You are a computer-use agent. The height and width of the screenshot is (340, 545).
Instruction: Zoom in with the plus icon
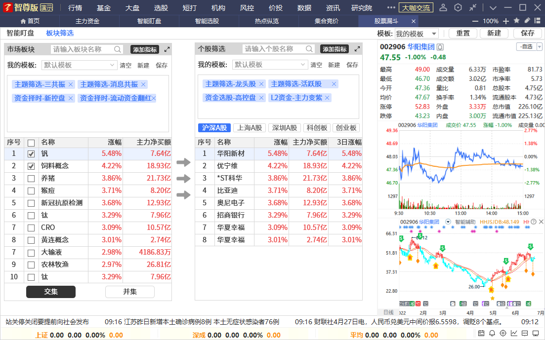point(506,21)
